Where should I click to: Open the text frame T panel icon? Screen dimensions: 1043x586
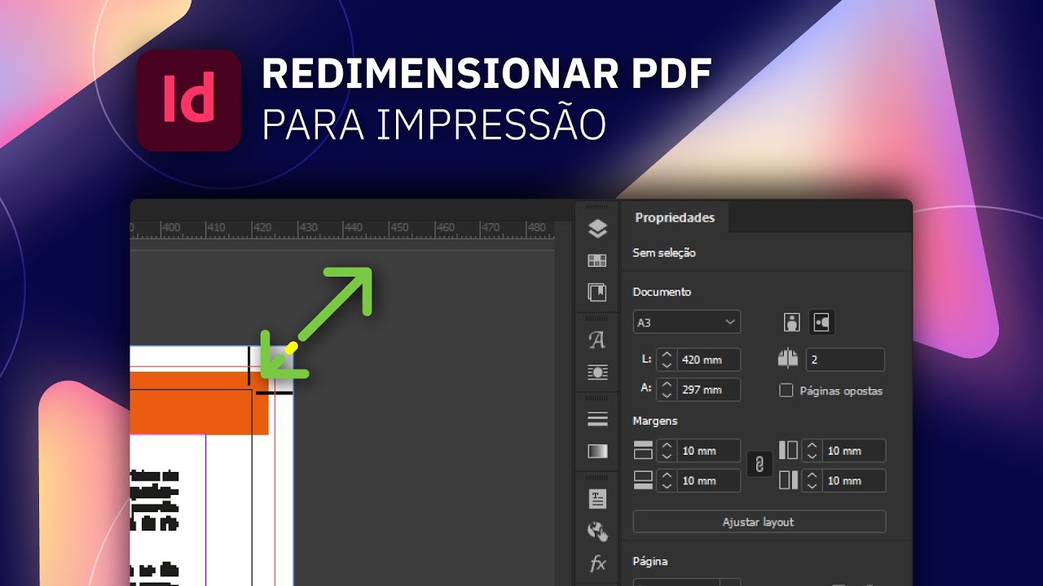[597, 498]
